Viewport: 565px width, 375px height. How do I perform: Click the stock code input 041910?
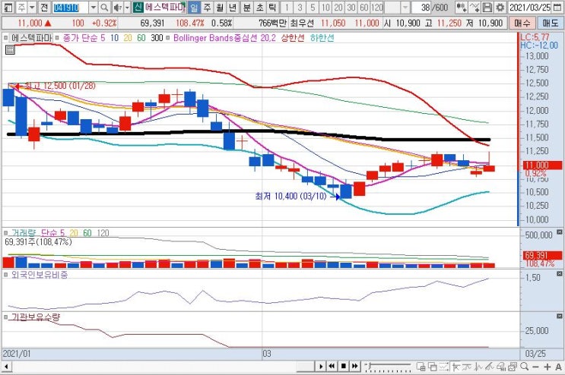click(x=70, y=7)
